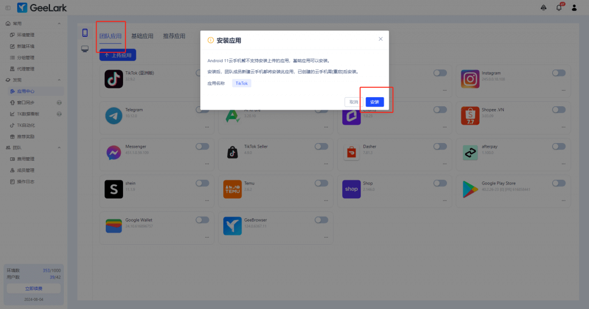
Task: Turn on the Temu app toggle
Action: pyautogui.click(x=321, y=183)
